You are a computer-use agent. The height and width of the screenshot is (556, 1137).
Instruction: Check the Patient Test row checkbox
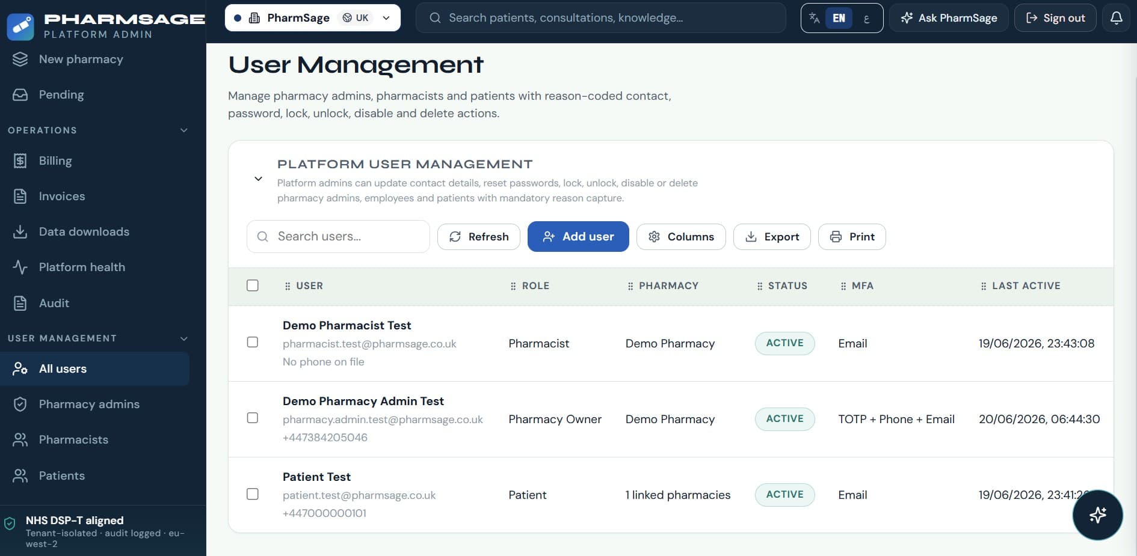tap(253, 494)
